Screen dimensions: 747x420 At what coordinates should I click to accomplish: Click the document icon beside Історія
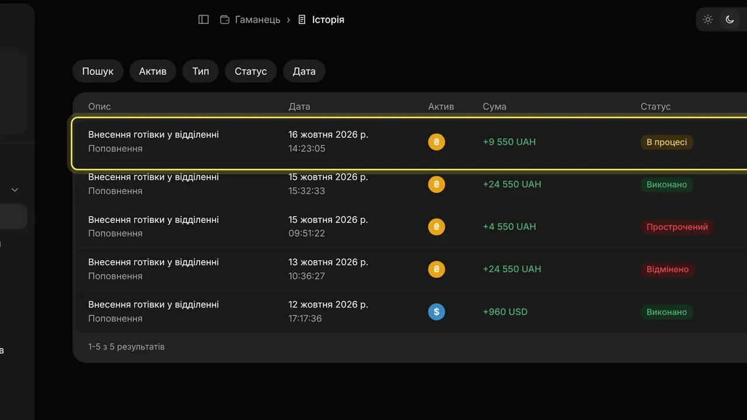pyautogui.click(x=302, y=20)
